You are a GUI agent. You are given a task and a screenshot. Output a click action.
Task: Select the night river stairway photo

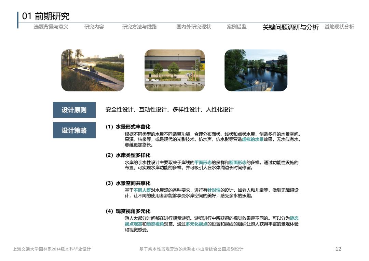256,70
